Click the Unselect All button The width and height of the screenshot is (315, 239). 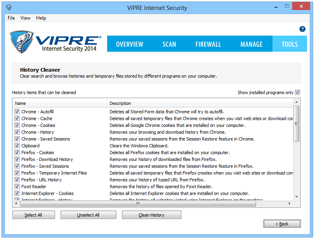click(88, 215)
